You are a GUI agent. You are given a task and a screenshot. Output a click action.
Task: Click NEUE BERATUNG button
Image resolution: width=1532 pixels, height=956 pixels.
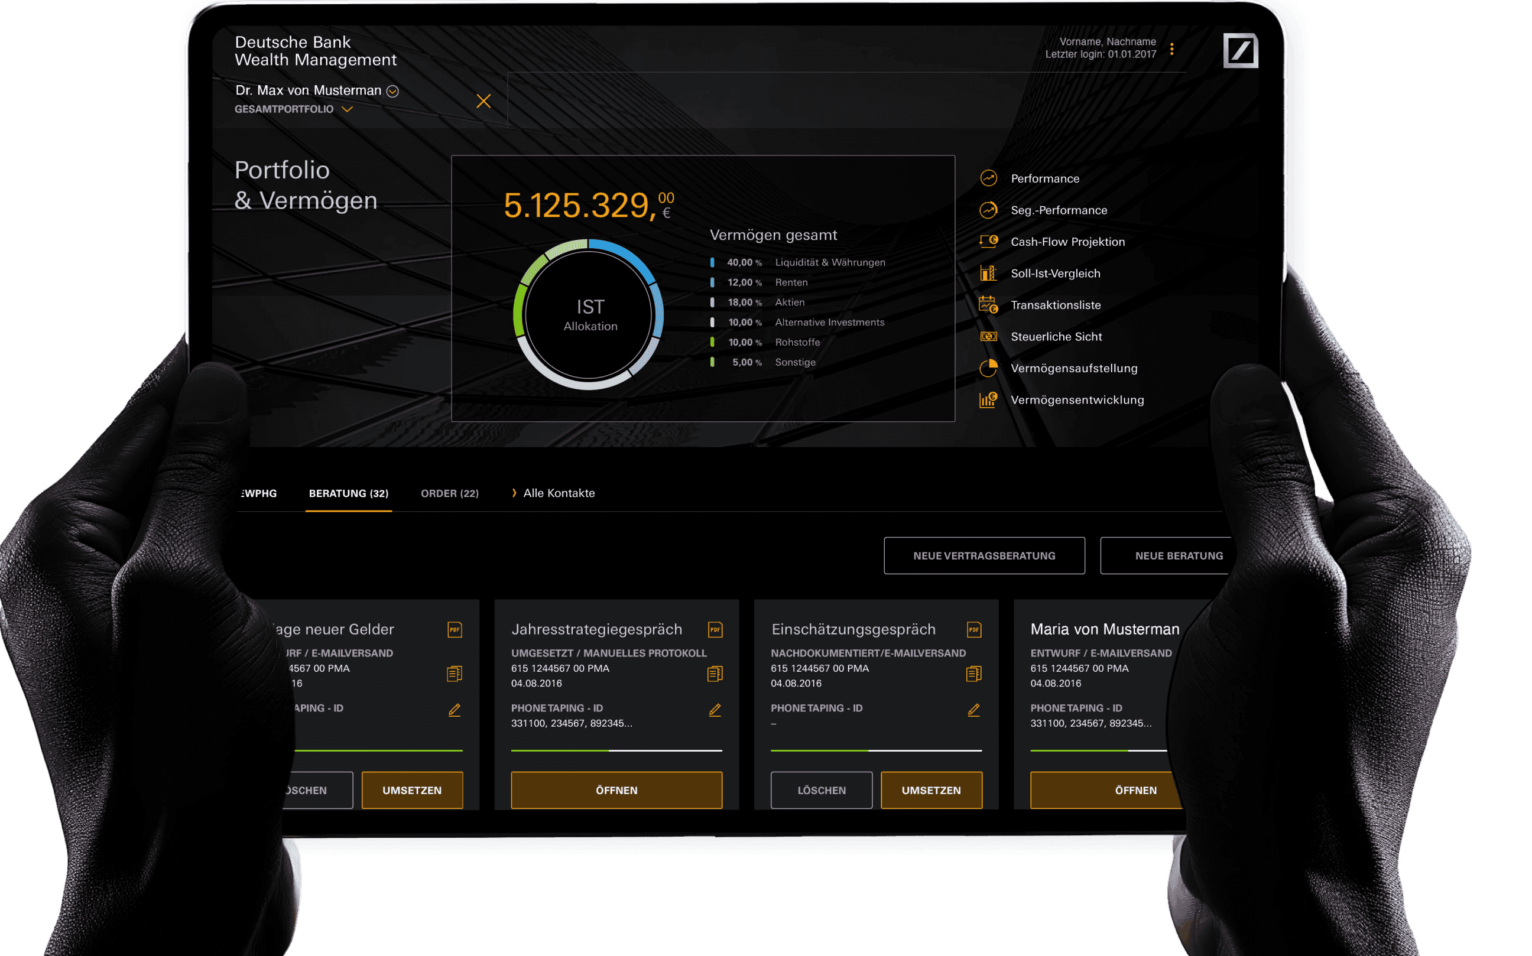click(1166, 556)
